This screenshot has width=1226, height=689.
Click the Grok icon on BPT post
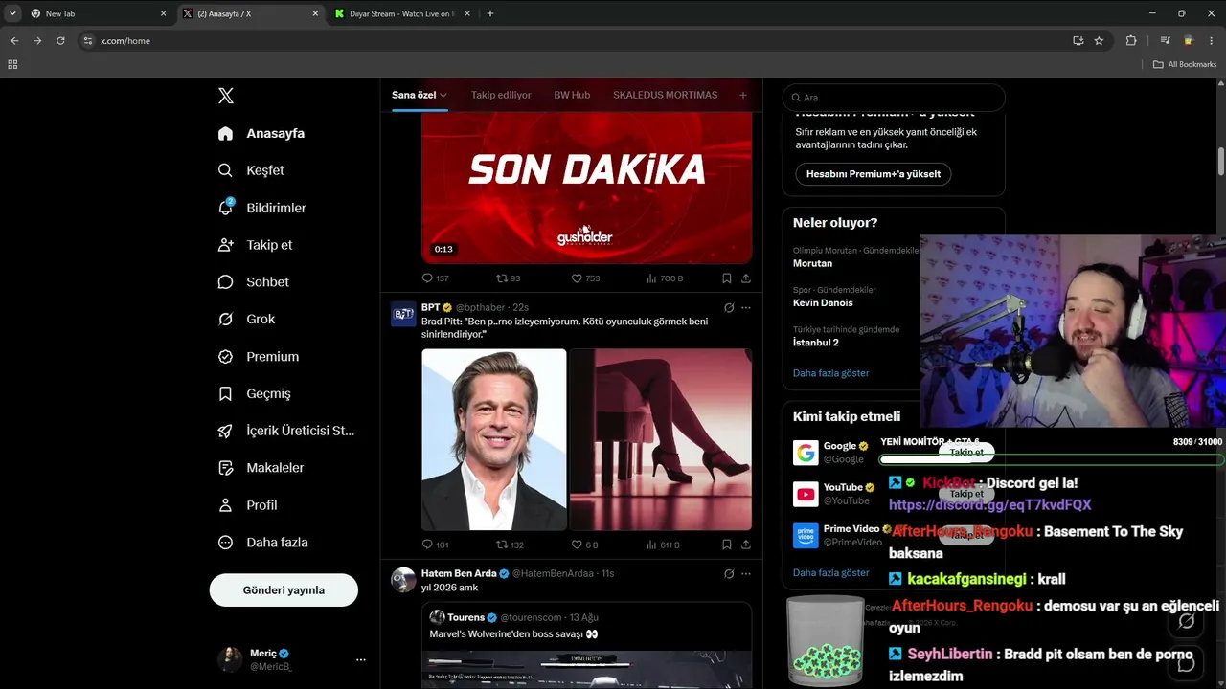729,307
